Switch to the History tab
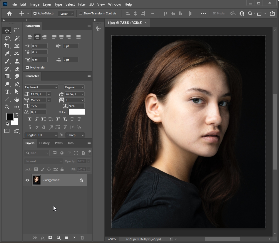 coord(44,143)
